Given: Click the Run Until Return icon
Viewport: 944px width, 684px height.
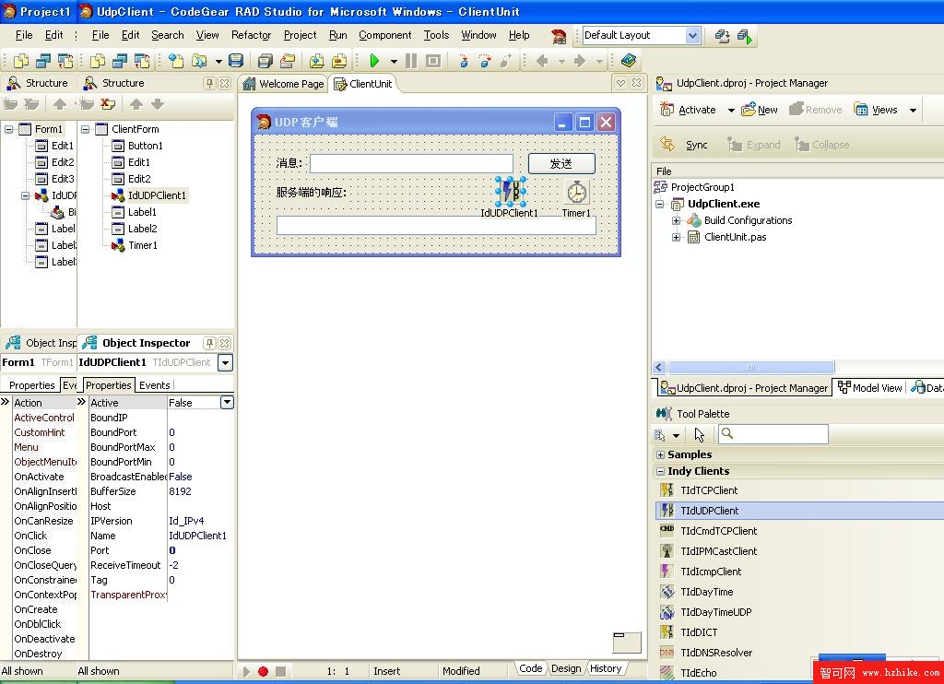Looking at the screenshot, I should [x=506, y=60].
